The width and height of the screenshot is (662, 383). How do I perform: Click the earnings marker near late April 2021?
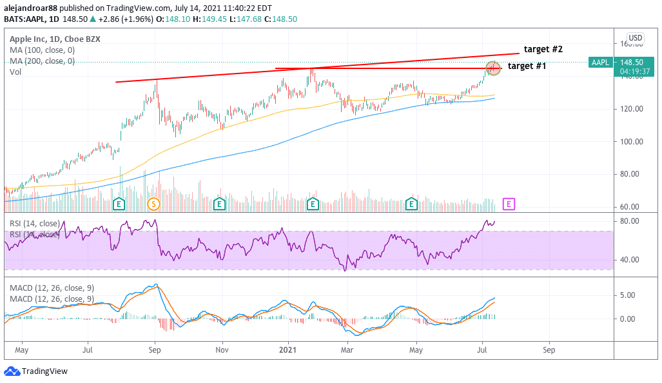[x=411, y=204]
